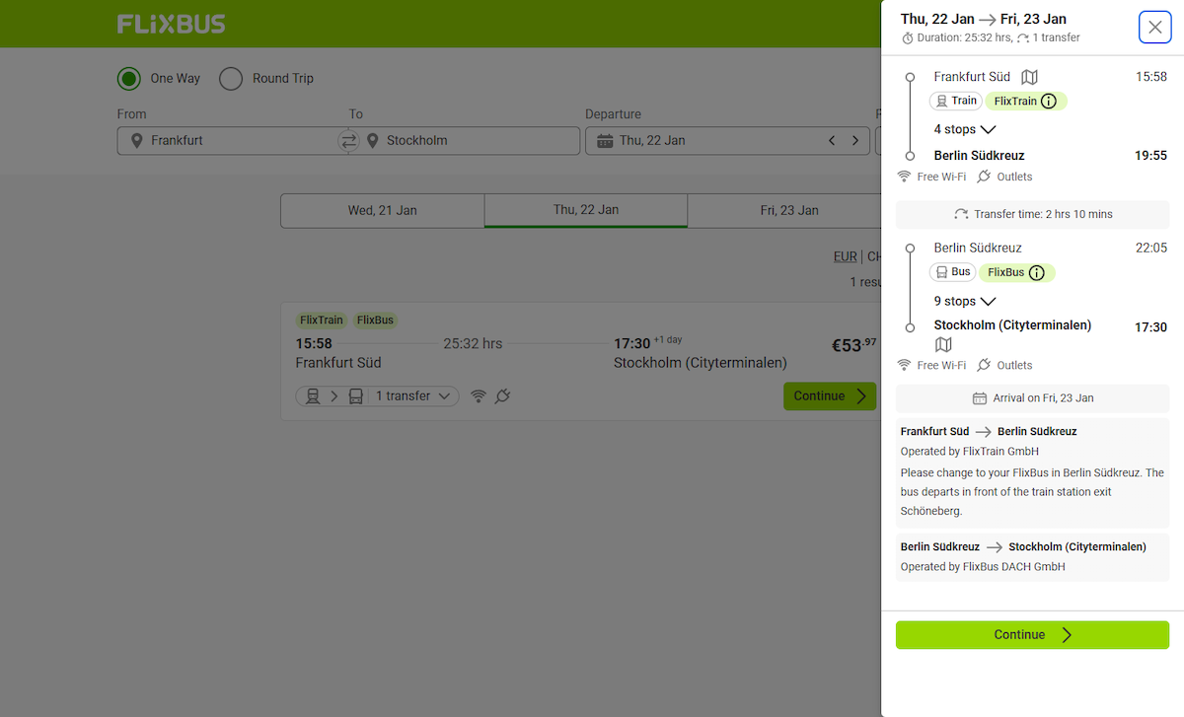Click arrival time 17:30 in panel
Viewport: 1184px width, 717px height.
1151,327
